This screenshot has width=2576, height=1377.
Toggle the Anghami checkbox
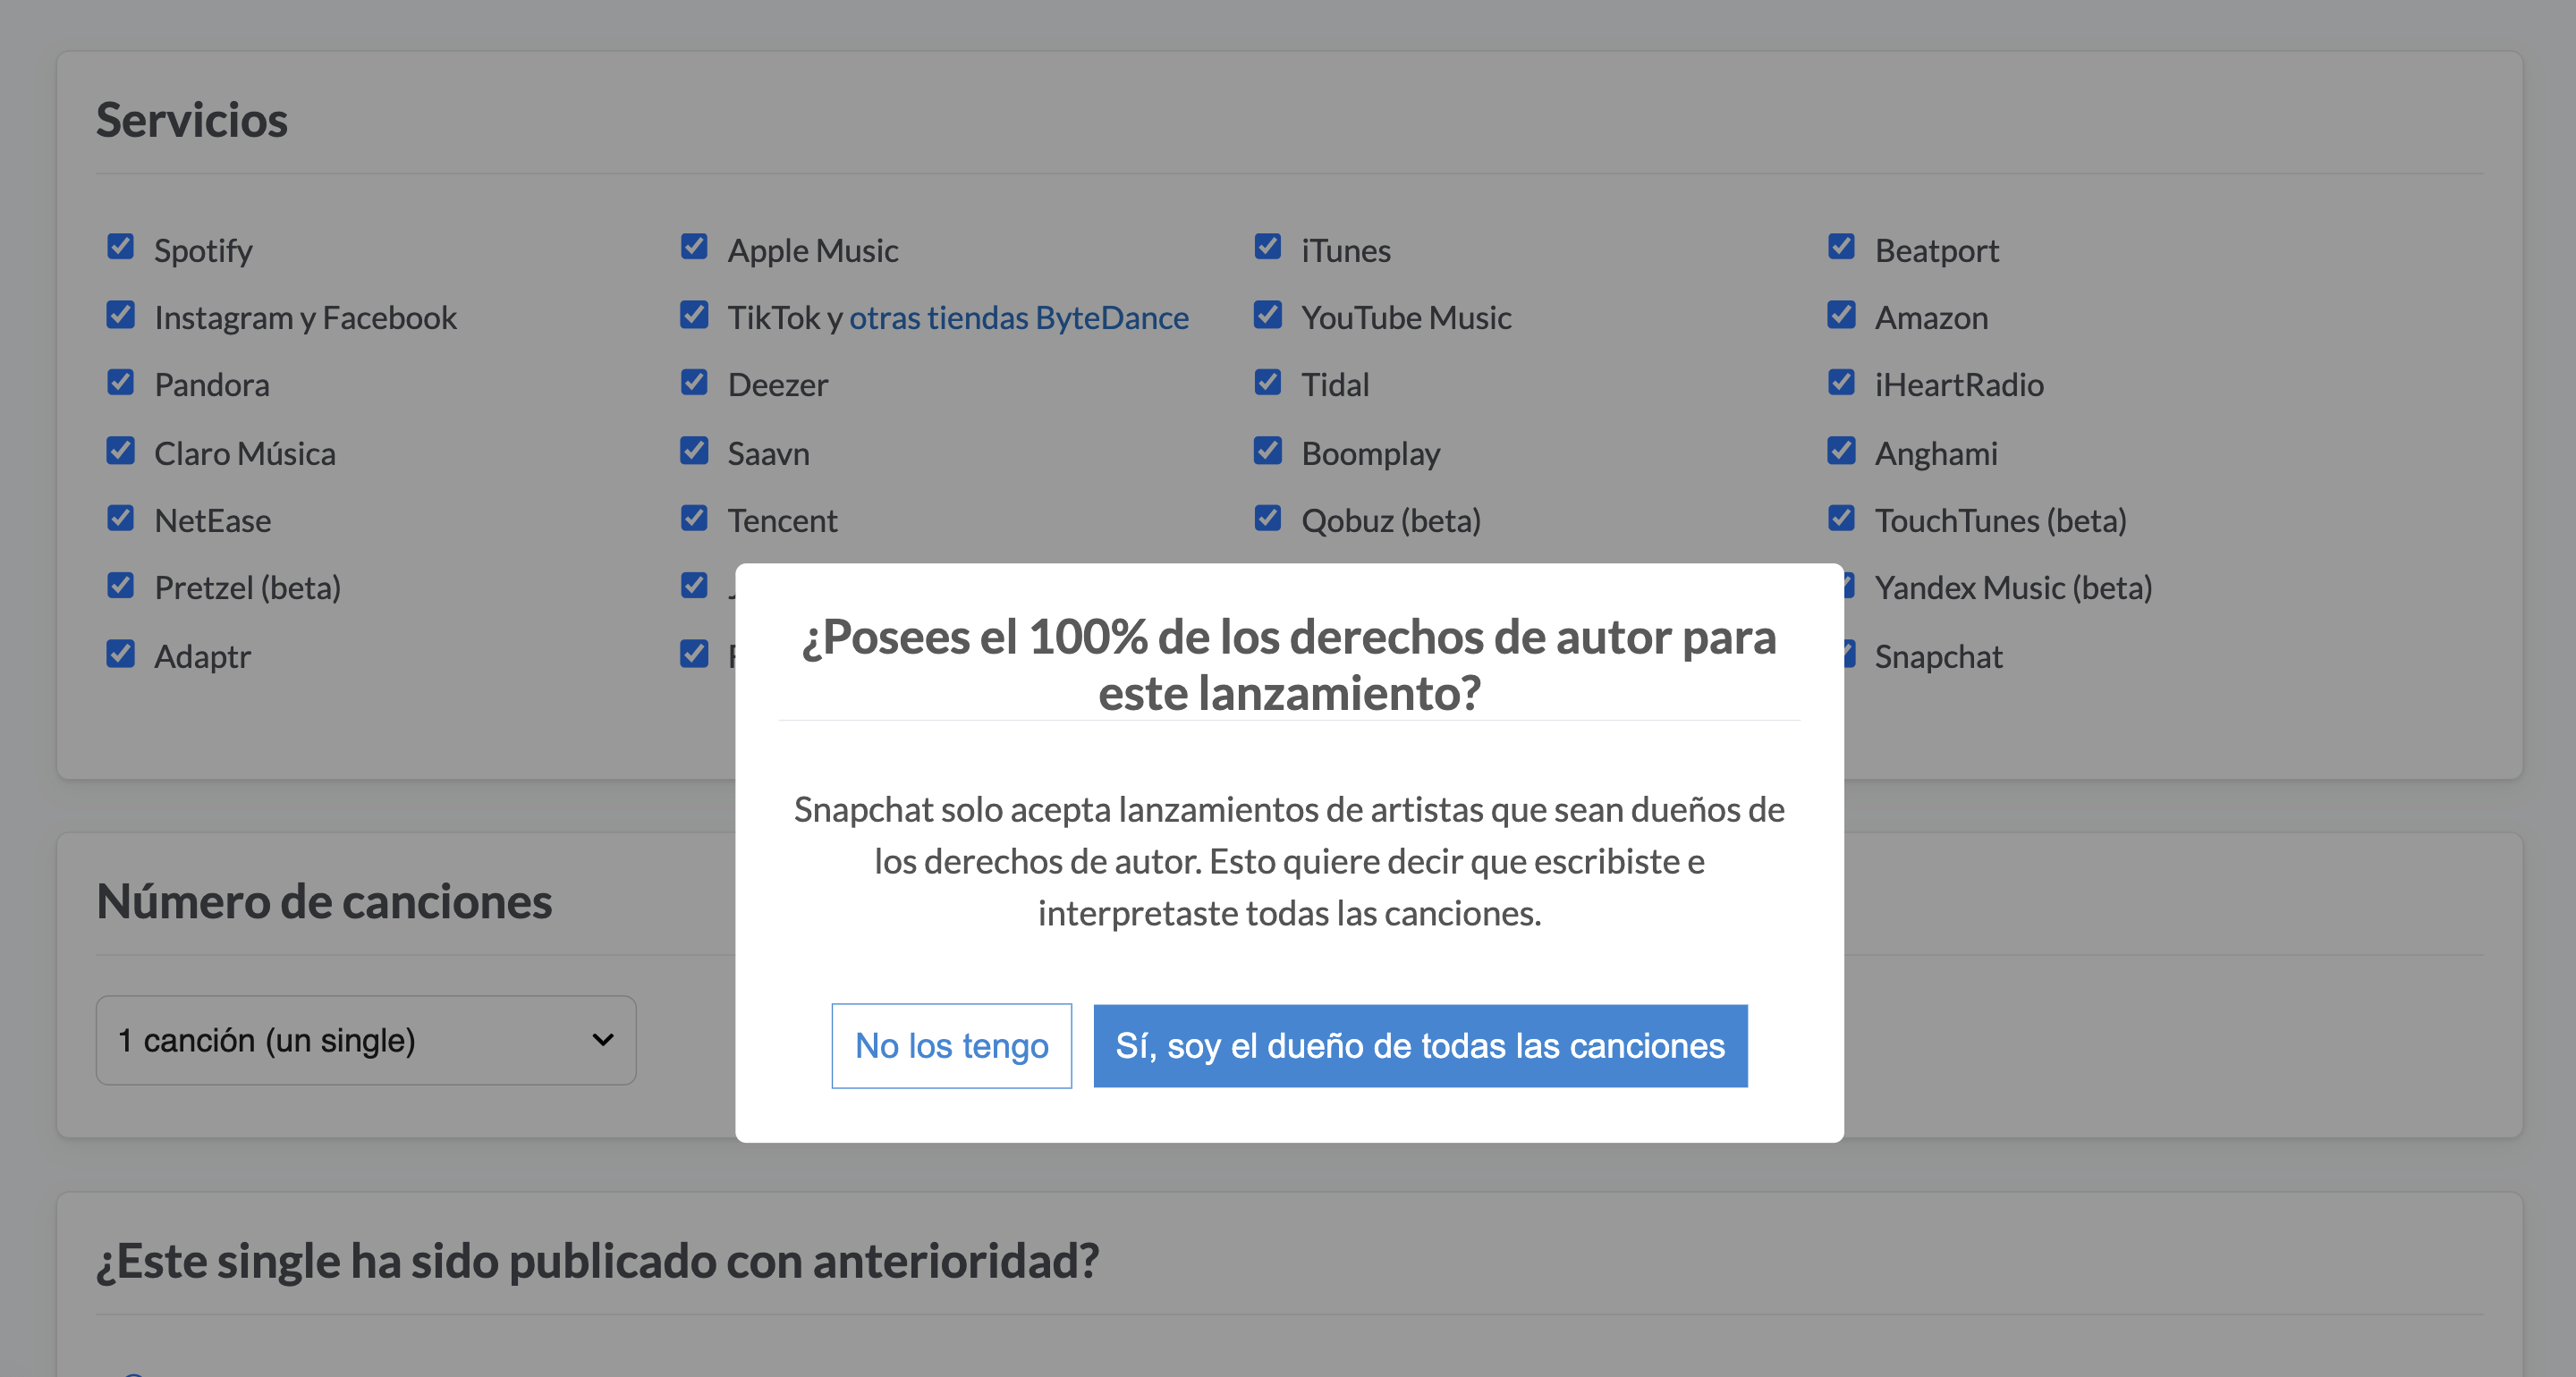click(x=1841, y=450)
